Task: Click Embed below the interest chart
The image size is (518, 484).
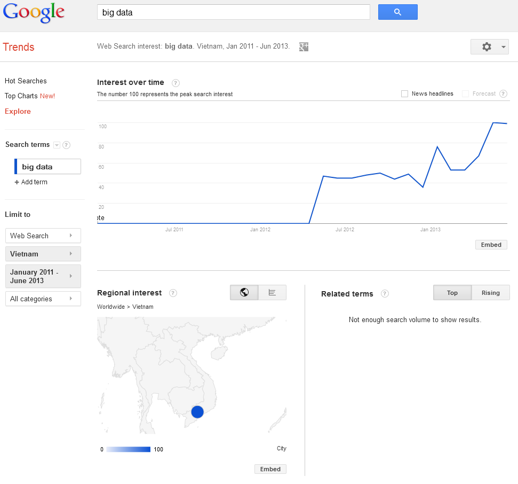Action: (491, 245)
